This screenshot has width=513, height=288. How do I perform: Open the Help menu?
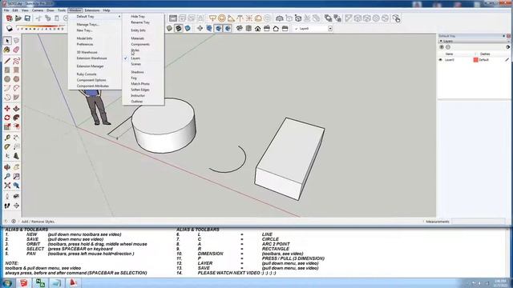pyautogui.click(x=107, y=10)
